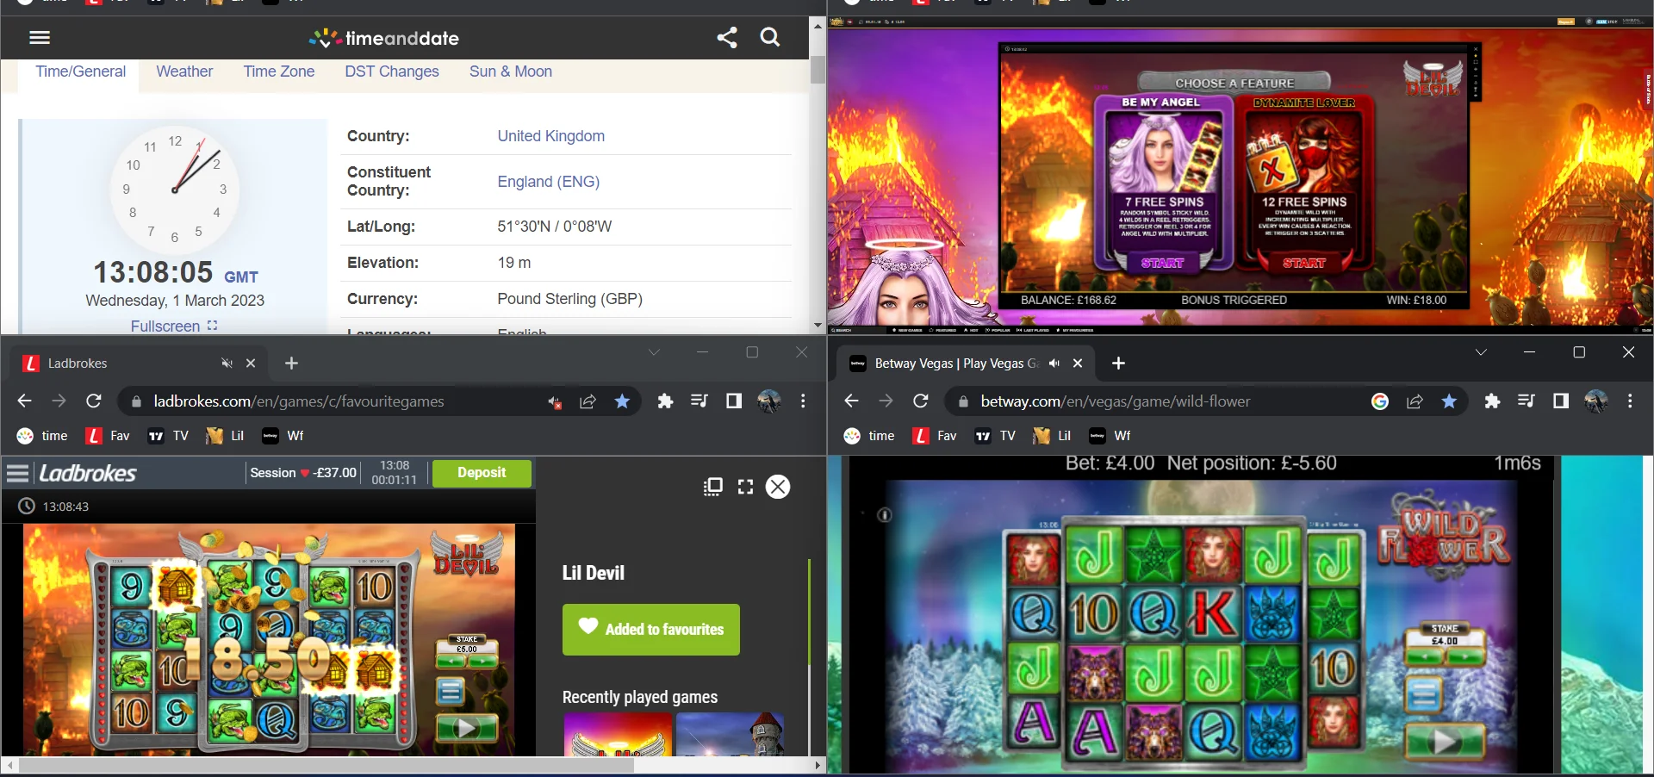Open the Ladbrokes site hamburger menu
The image size is (1654, 777).
click(x=18, y=473)
